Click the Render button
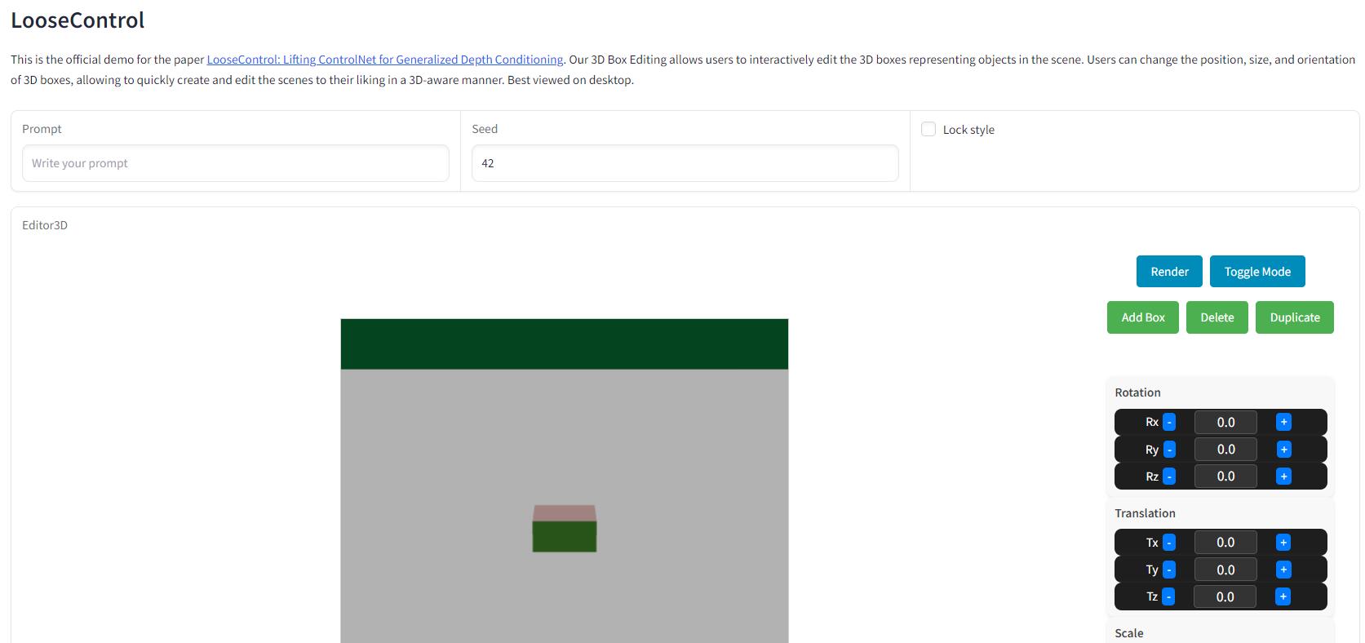The width and height of the screenshot is (1365, 643). (1168, 272)
